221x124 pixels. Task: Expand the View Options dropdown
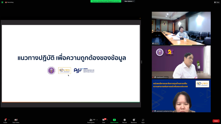129,1
